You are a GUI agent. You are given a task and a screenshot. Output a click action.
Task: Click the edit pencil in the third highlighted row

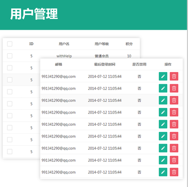(163, 100)
